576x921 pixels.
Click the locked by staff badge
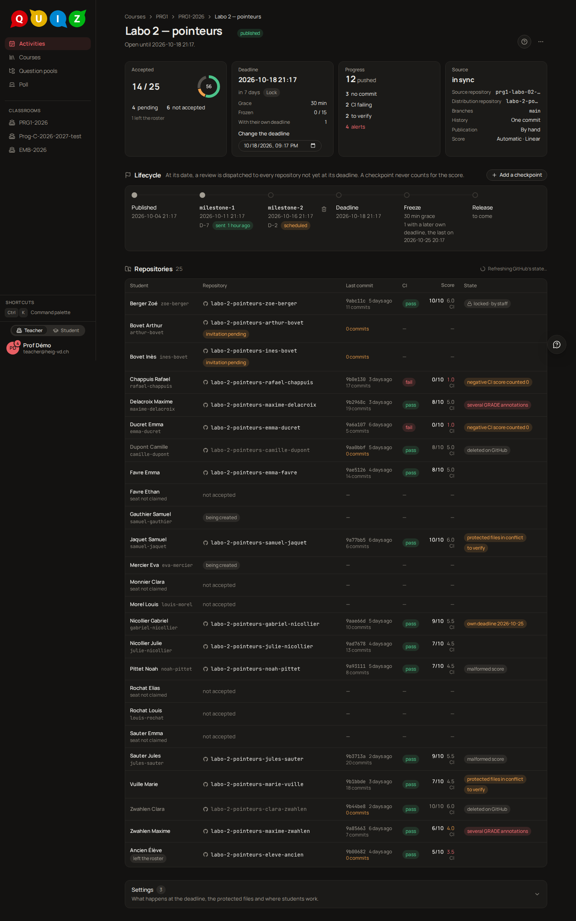pos(487,304)
